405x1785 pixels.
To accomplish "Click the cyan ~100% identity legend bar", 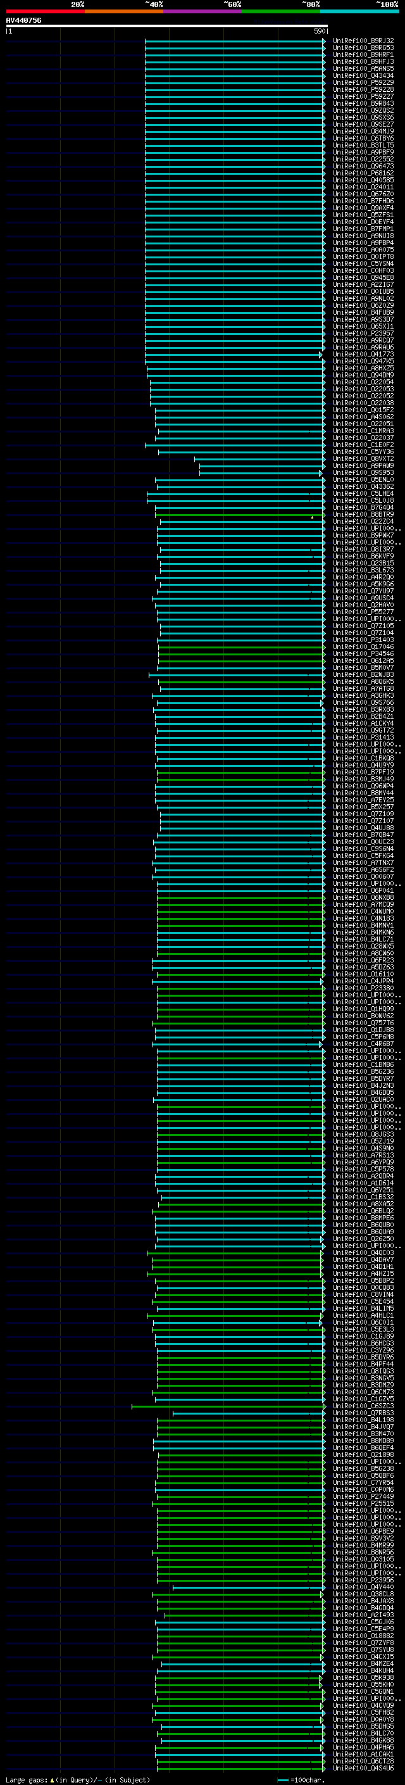I will click(359, 11).
